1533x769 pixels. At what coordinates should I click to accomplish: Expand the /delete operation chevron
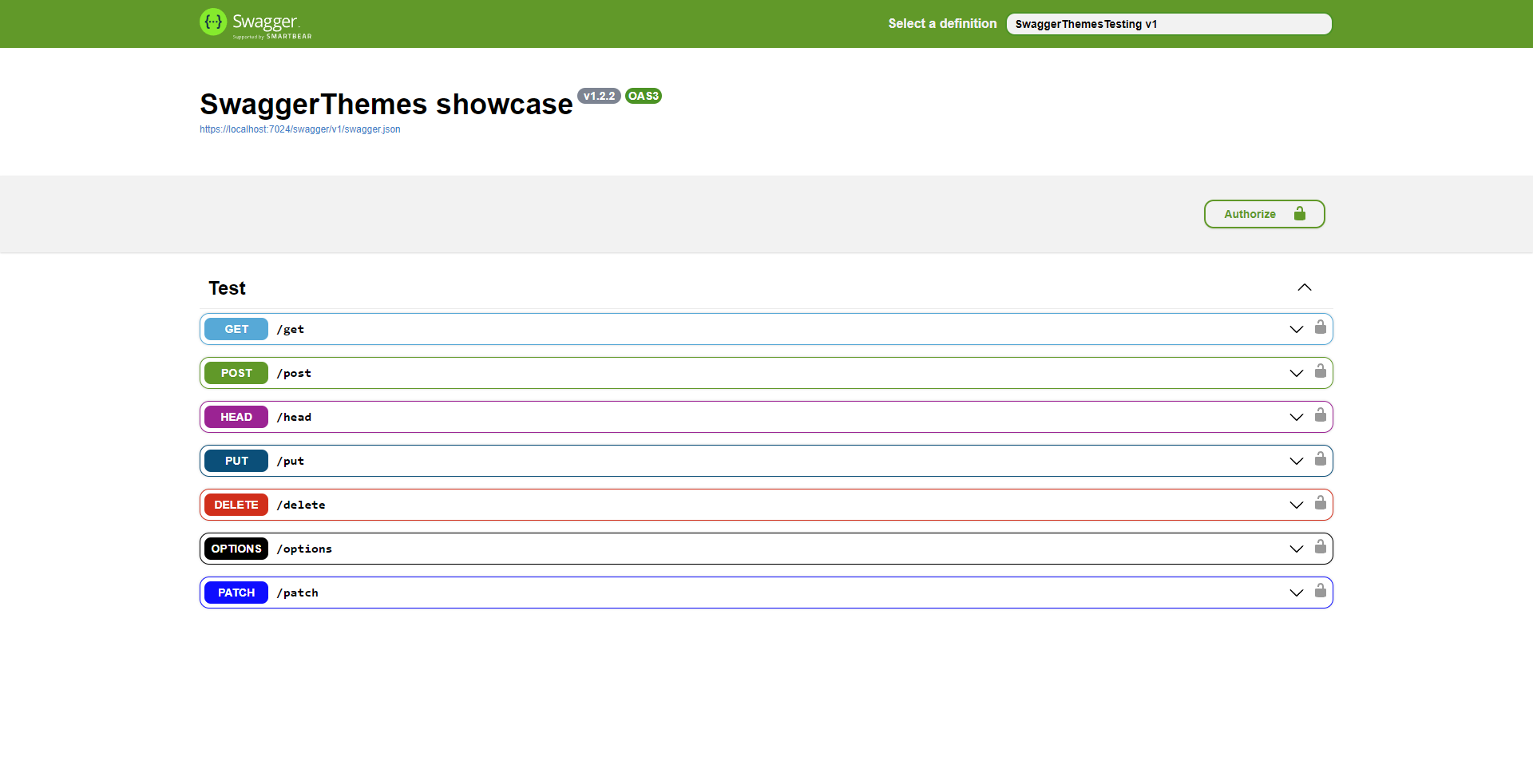click(1297, 505)
